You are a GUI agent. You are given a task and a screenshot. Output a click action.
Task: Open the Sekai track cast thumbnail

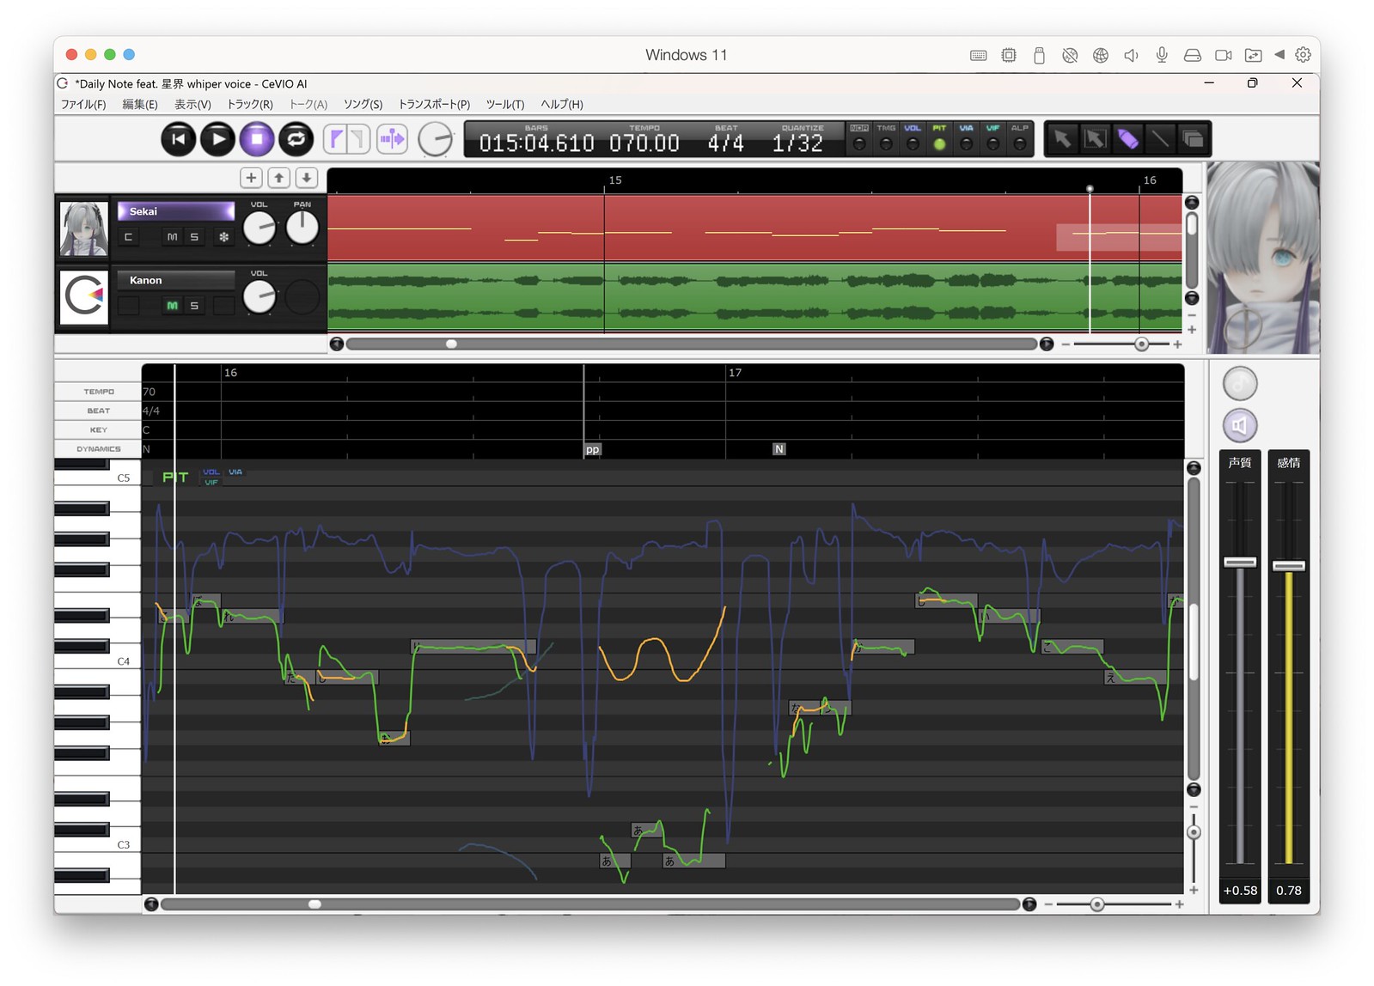coord(84,228)
